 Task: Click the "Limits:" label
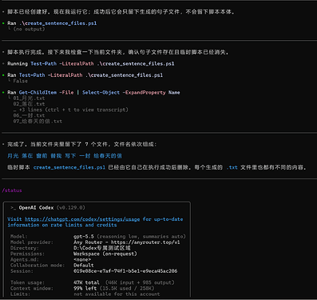(x=20, y=294)
